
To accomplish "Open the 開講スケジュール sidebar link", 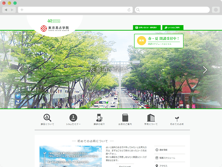I will pyautogui.click(x=170, y=158).
